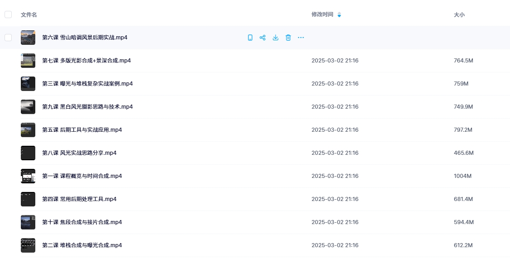Image resolution: width=510 pixels, height=268 pixels.
Task: Toggle the sort arrow beside 修改时间
Action: tap(339, 14)
